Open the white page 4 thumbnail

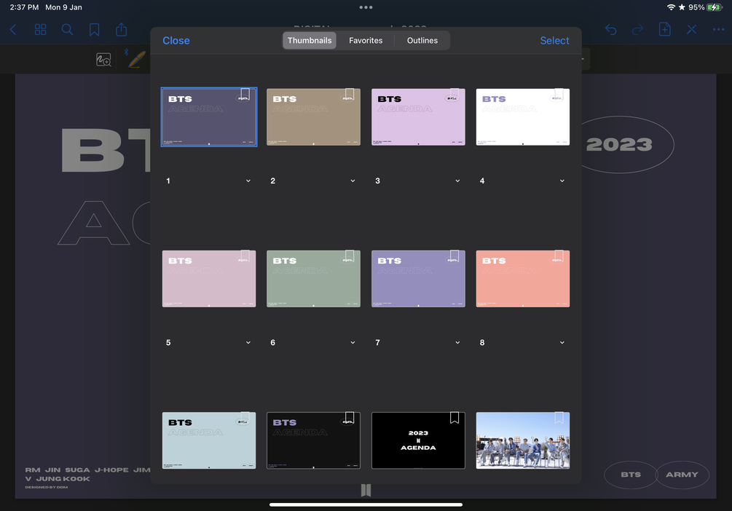pos(523,117)
